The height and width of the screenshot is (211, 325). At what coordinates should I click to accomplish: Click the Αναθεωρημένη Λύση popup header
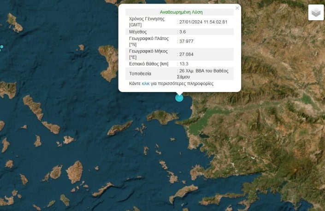click(181, 12)
